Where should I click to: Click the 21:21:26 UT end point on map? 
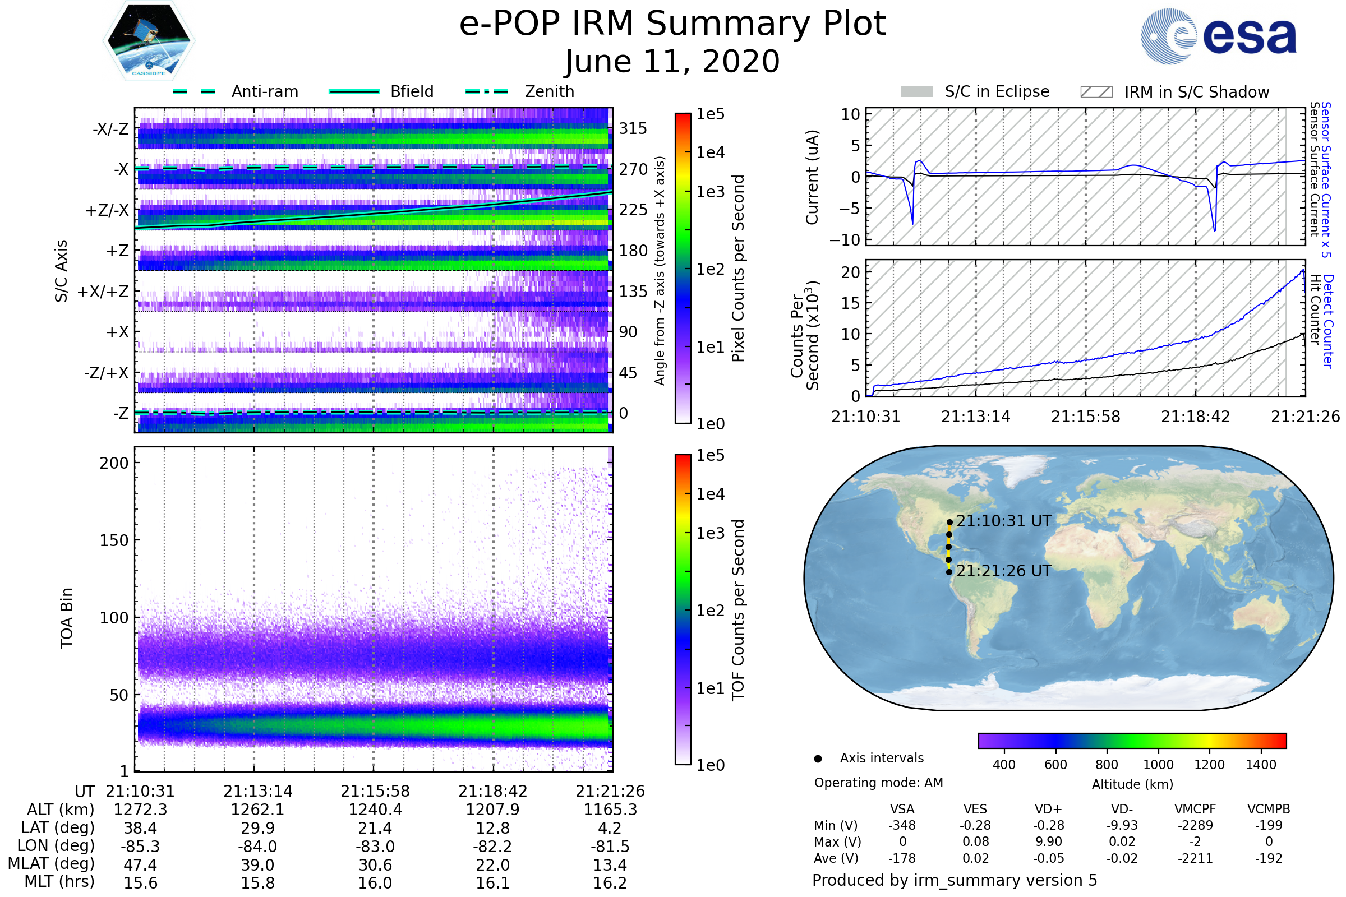coord(949,572)
